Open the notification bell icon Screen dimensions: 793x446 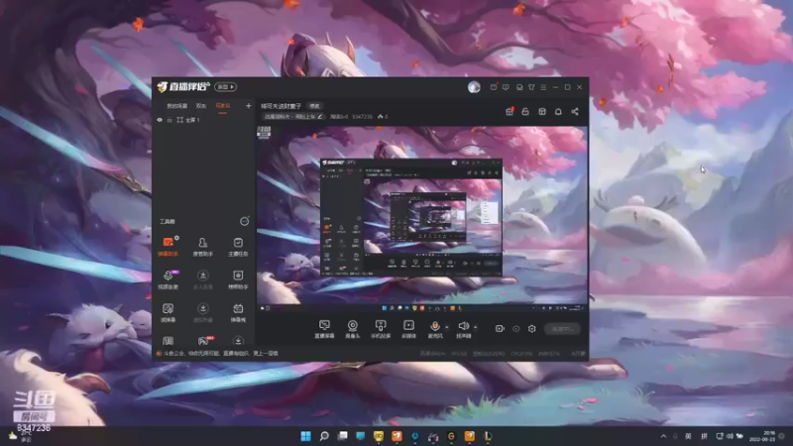[x=558, y=112]
